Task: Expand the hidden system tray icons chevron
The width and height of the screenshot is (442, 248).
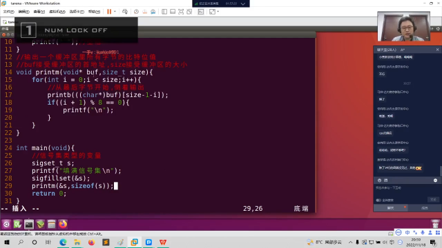Action: coord(350,242)
